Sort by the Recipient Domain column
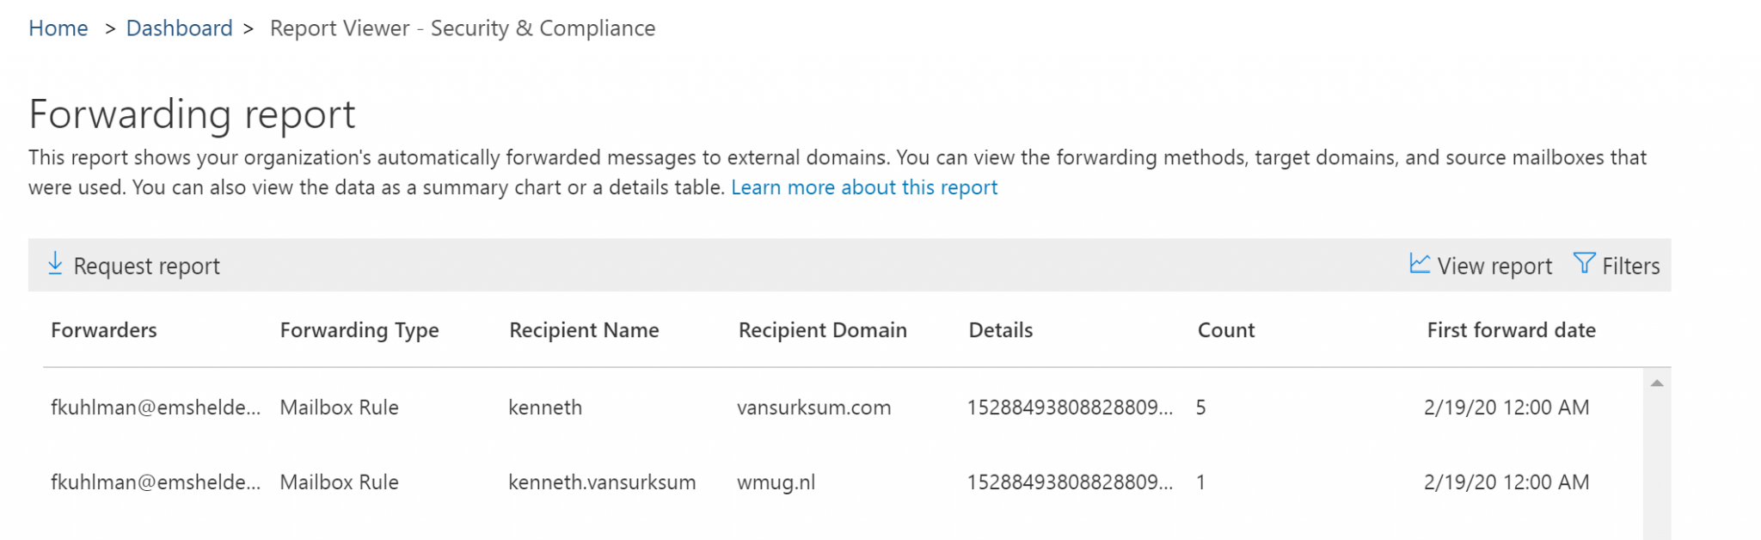Viewport: 1761px width, 540px height. point(822,330)
